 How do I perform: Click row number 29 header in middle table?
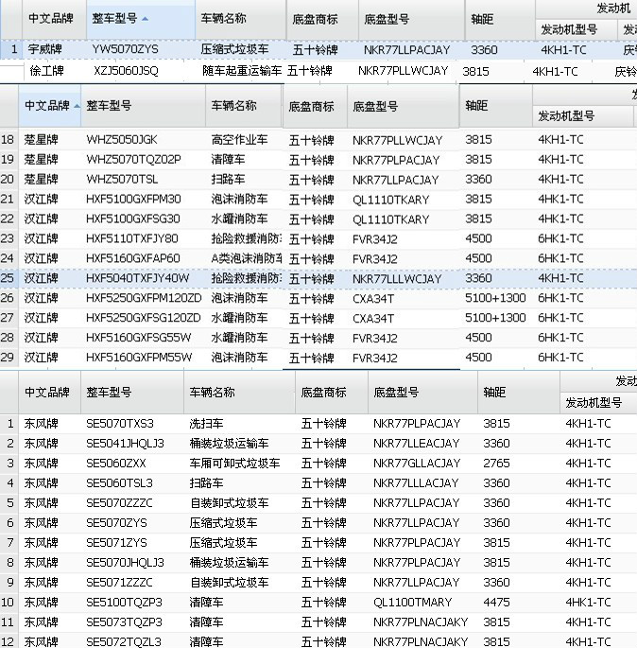(9, 358)
